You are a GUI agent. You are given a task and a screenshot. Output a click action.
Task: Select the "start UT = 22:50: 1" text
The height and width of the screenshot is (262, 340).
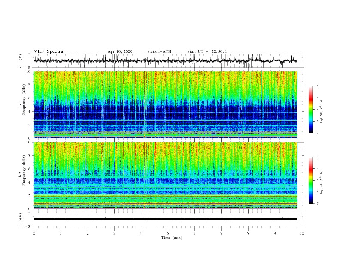tap(207, 51)
